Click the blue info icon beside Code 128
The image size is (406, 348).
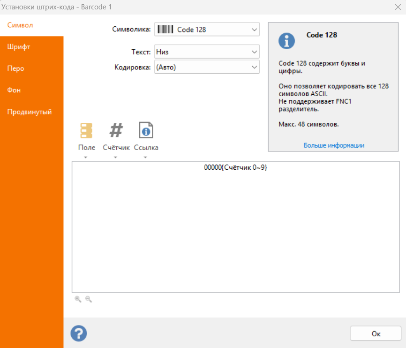286,41
